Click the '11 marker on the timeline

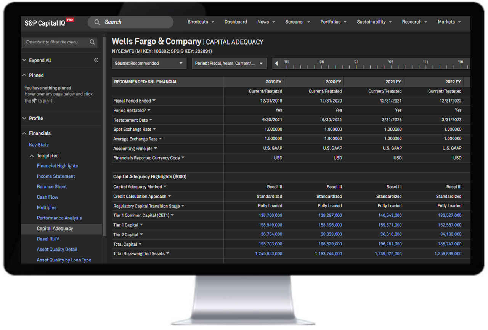pyautogui.click(x=425, y=62)
